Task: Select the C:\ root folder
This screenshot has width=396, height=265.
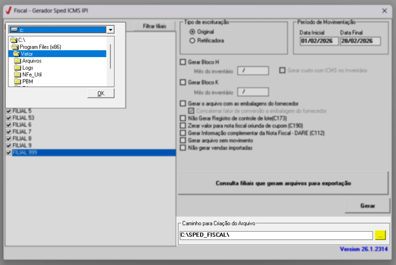Action: pyautogui.click(x=22, y=40)
